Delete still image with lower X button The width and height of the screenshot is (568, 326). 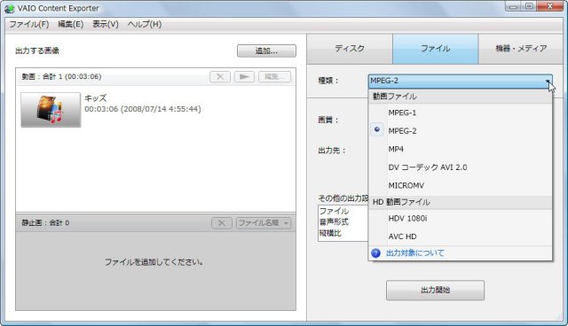[222, 223]
